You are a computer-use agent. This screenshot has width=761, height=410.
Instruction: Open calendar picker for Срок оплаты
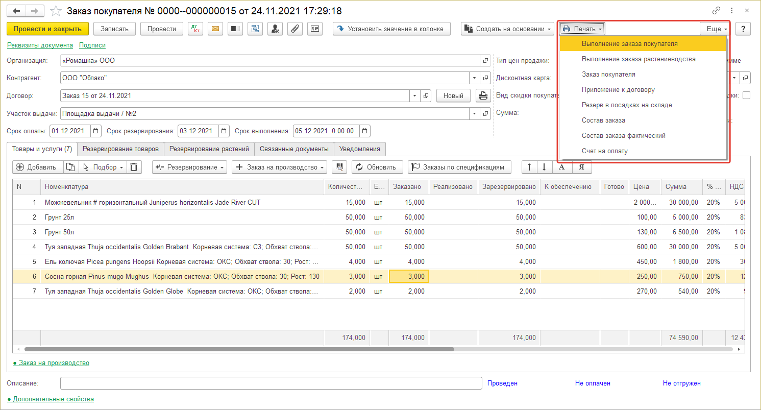(96, 131)
